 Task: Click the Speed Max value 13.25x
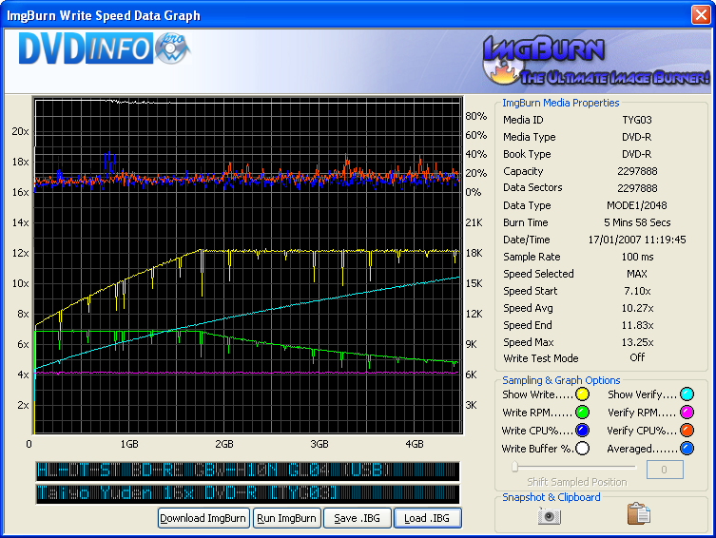click(x=637, y=342)
